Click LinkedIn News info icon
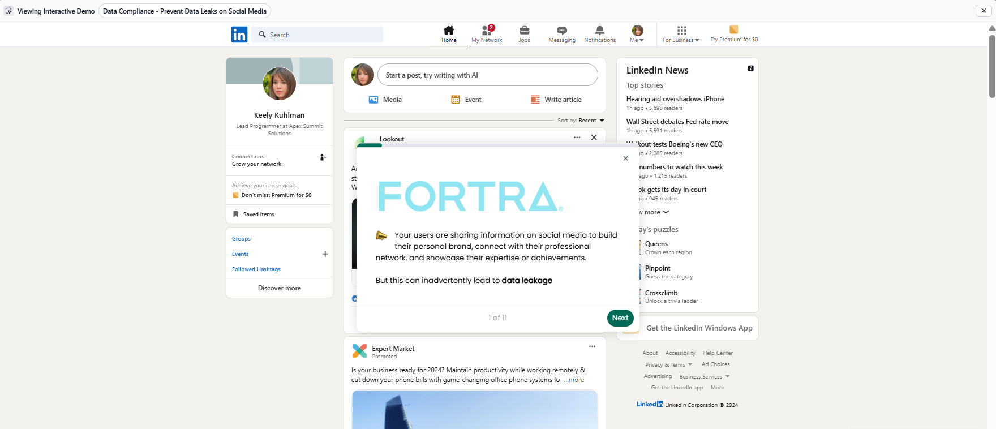Viewport: 996px width, 429px height. tap(751, 68)
